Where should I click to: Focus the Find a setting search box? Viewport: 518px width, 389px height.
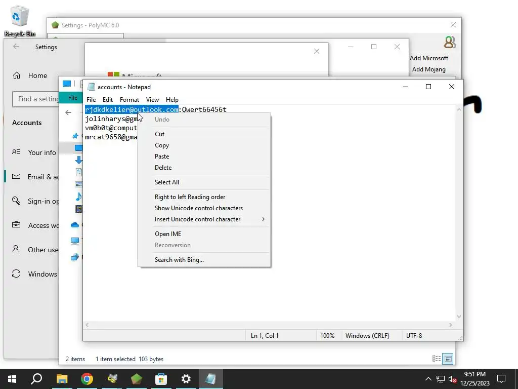(x=36, y=99)
